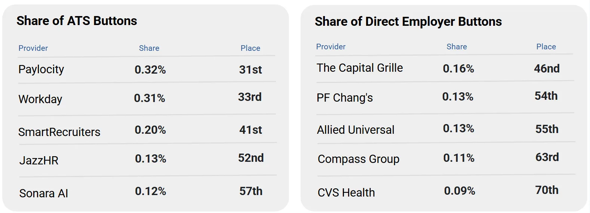Click CVS Health's 70th place value
Image resolution: width=590 pixels, height=213 pixels.
coord(547,190)
